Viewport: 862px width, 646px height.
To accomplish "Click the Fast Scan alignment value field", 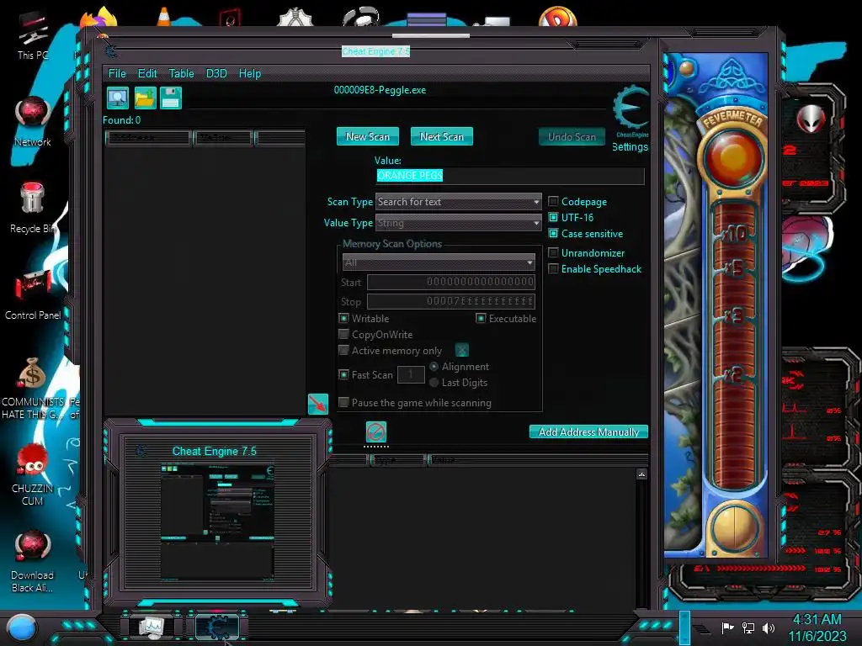I will [x=411, y=374].
